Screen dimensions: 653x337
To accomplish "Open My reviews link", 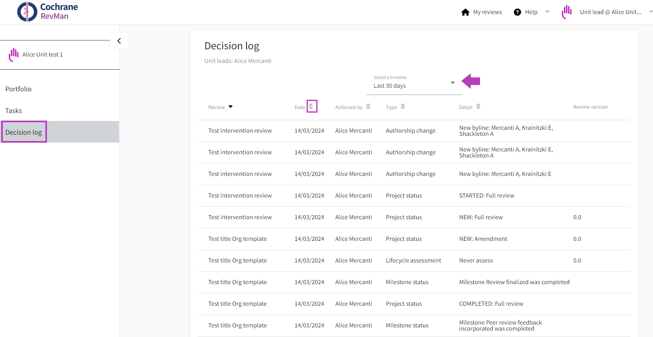I will point(487,12).
